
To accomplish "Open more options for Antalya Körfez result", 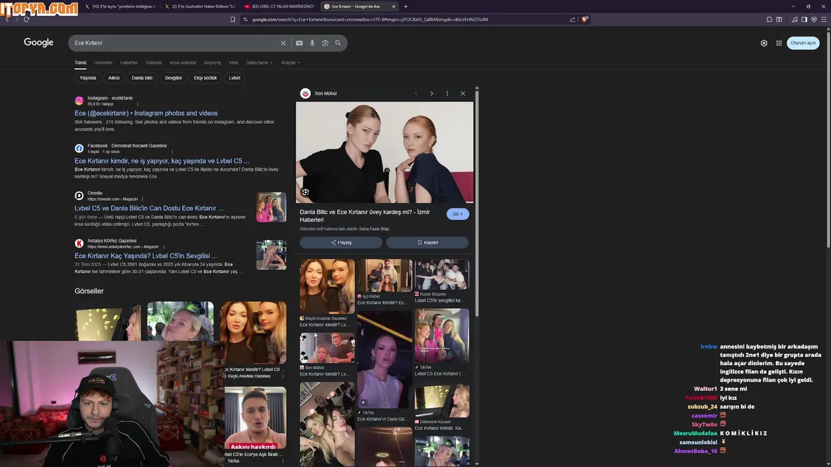I will 164,246.
